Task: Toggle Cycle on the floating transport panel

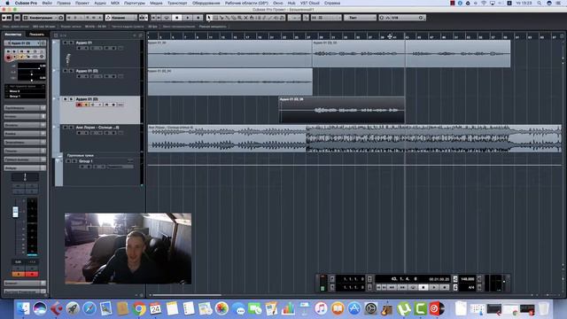Action: [413, 287]
